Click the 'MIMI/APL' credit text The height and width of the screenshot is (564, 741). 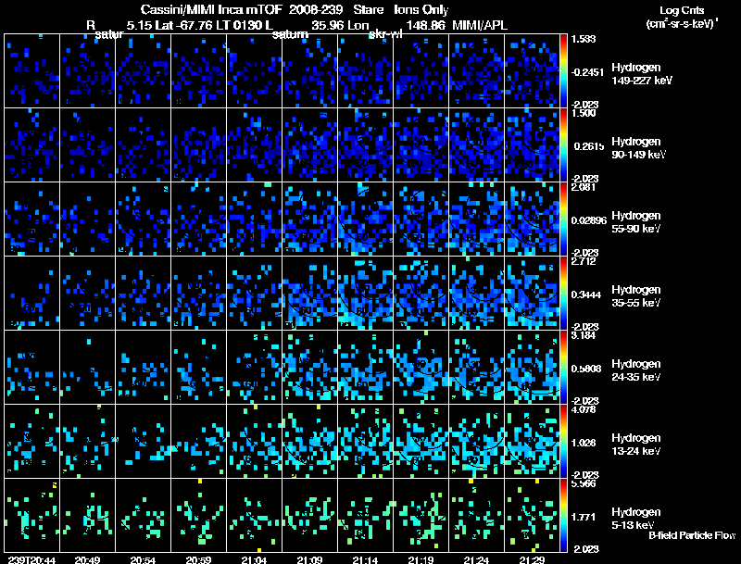[x=480, y=26]
